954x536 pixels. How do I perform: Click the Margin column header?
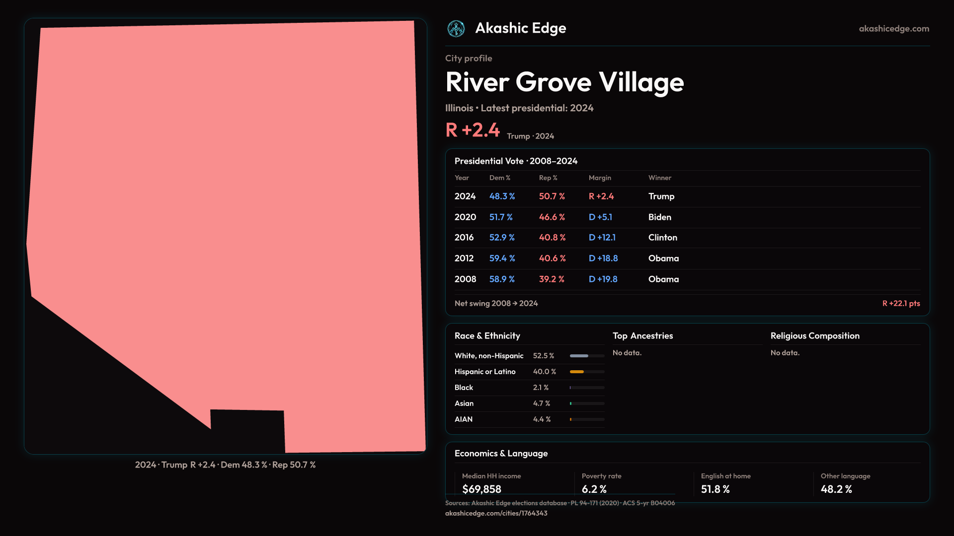(600, 178)
